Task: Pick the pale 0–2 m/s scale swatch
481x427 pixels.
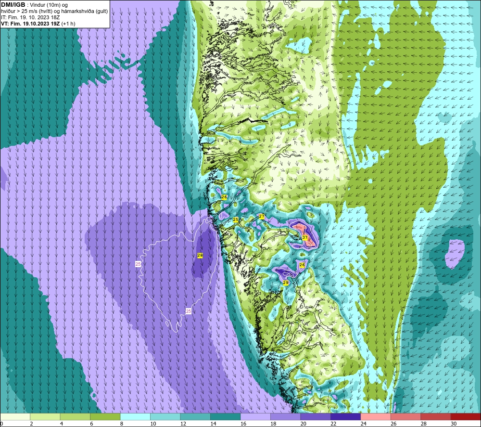Action: pyautogui.click(x=15, y=416)
